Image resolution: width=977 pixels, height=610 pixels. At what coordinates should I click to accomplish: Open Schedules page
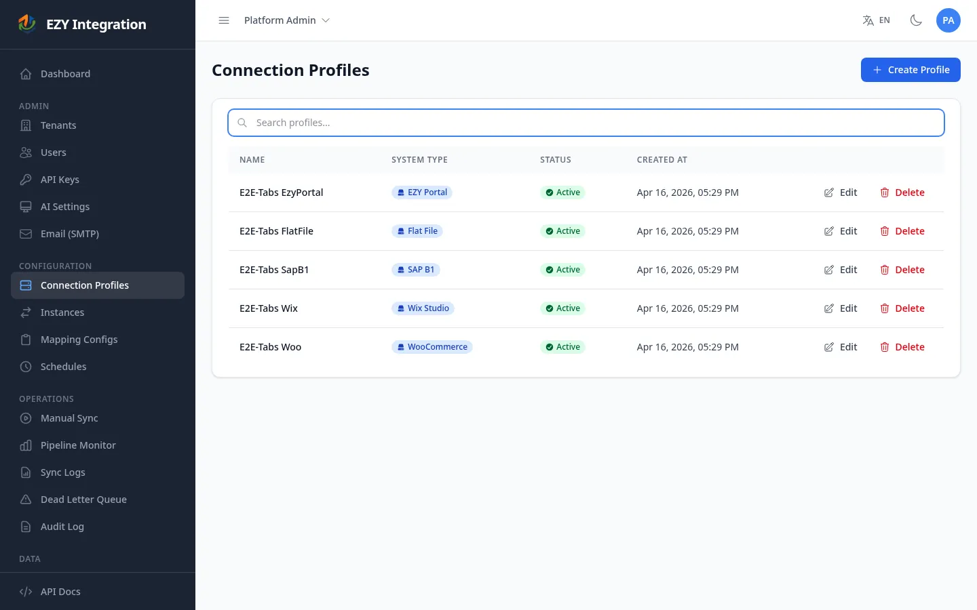[x=98, y=367]
